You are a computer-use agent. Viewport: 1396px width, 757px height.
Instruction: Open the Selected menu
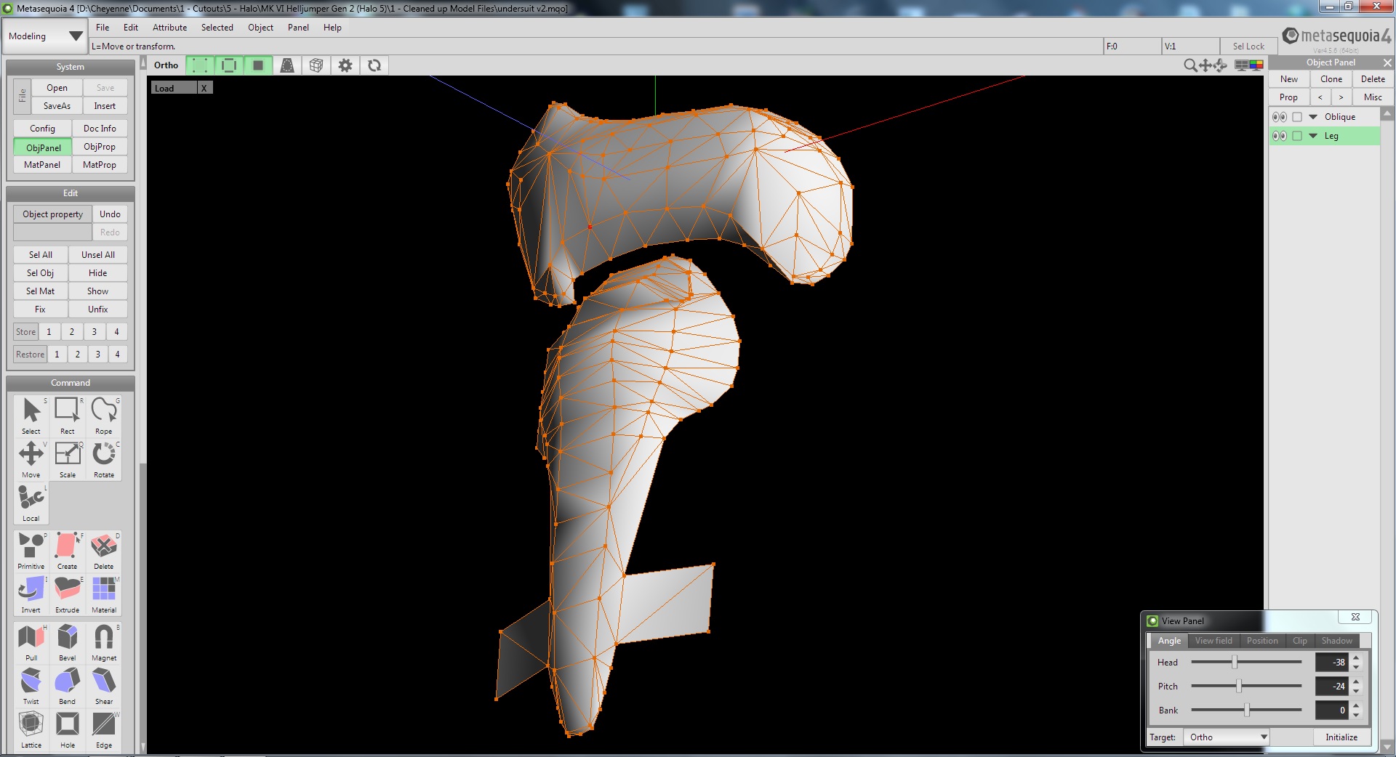point(217,28)
